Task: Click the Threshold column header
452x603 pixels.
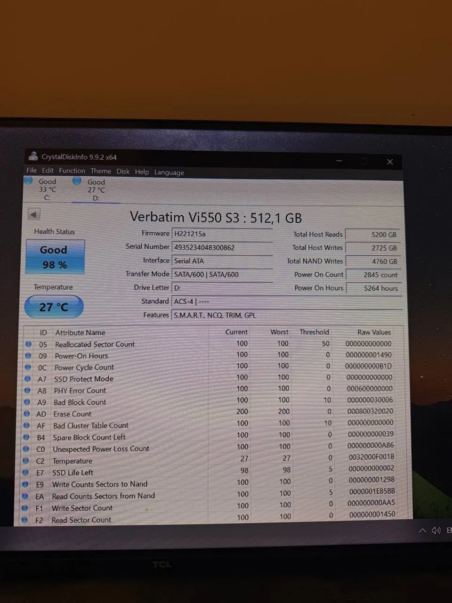Action: (315, 332)
